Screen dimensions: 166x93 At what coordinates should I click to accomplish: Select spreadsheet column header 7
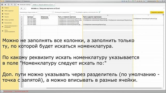click(x=148, y=15)
